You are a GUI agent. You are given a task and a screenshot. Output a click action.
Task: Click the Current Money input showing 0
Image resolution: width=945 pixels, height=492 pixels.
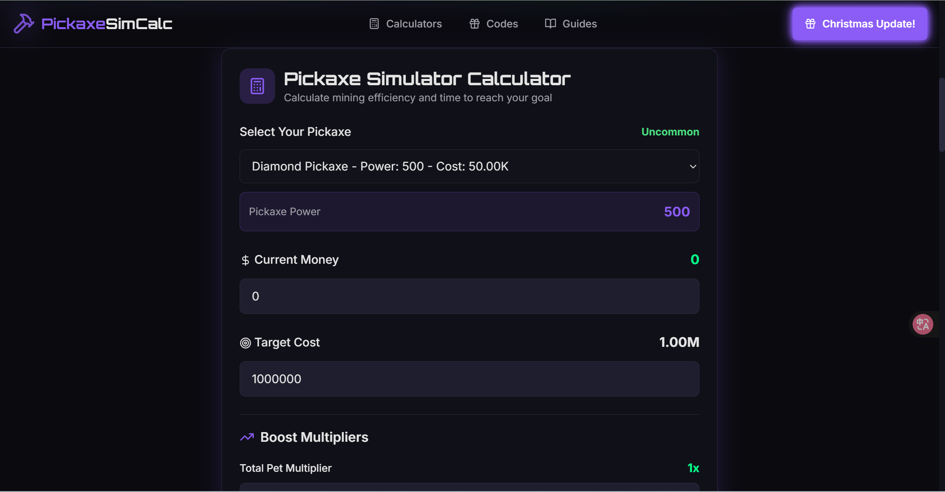469,296
